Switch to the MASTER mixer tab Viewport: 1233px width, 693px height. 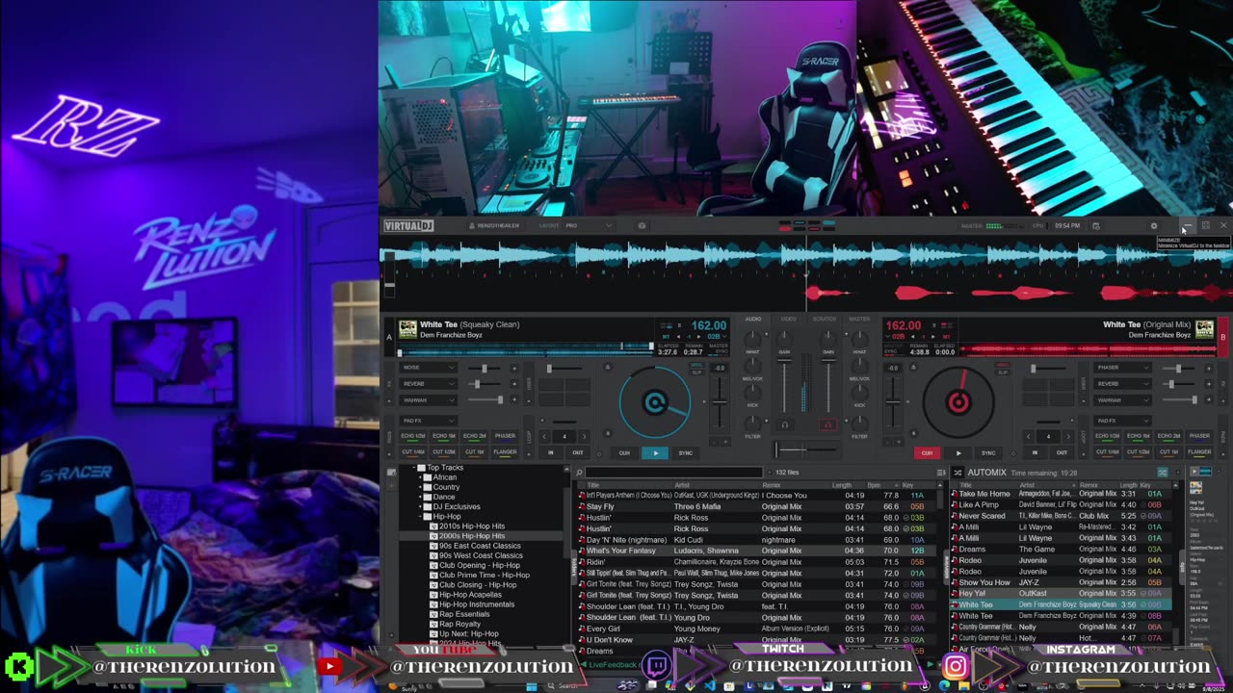pyautogui.click(x=859, y=319)
